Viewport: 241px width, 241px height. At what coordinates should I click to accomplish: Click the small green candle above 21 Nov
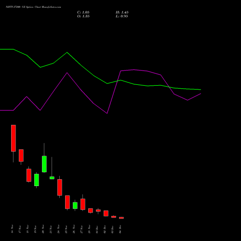pyautogui.click(x=52, y=178)
